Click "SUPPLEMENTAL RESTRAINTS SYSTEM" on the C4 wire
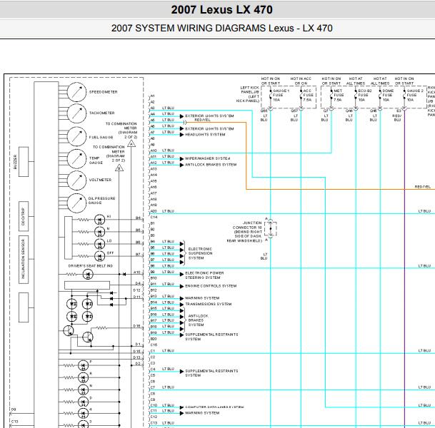Screen dimensions: 435x428 [x=211, y=373]
